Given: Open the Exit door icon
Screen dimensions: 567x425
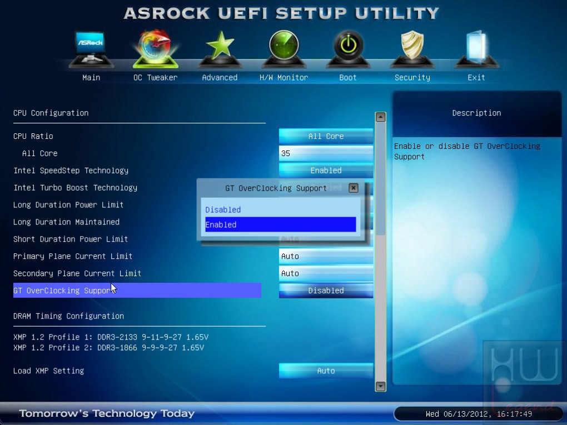Looking at the screenshot, I should [476, 49].
